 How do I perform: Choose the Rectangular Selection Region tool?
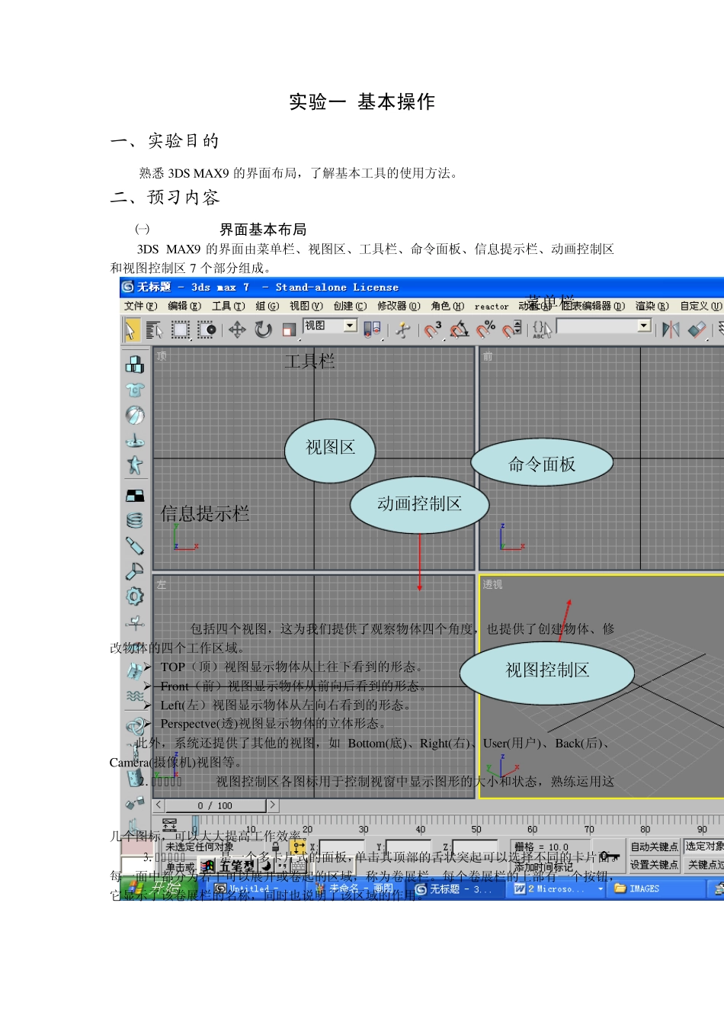click(181, 329)
